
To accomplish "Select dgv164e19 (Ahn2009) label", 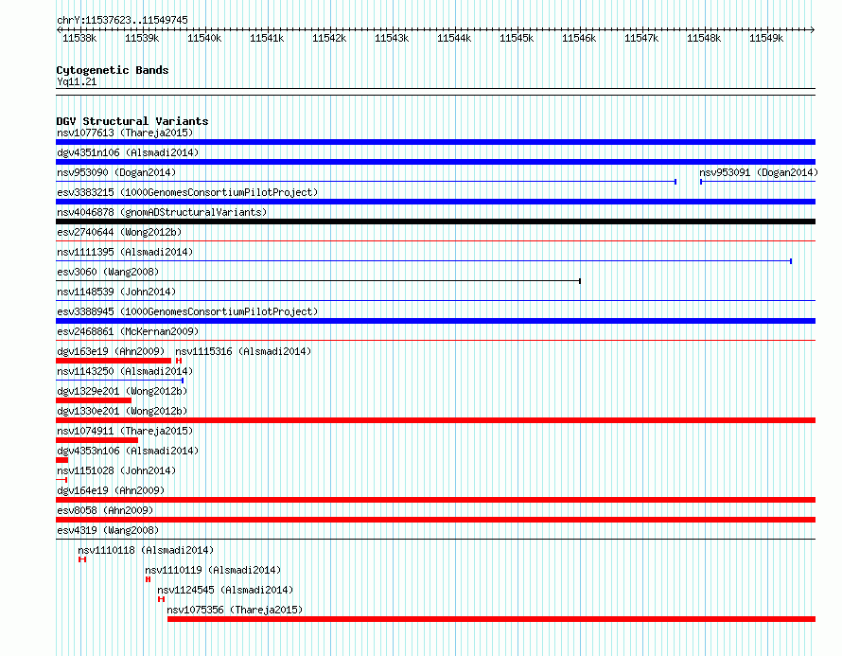I will tap(111, 490).
